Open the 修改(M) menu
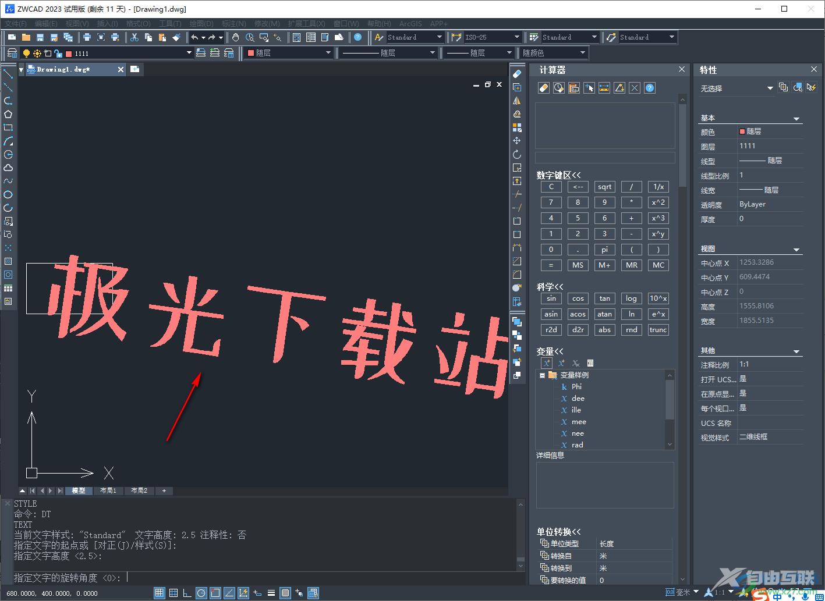Image resolution: width=825 pixels, height=601 pixels. click(267, 23)
